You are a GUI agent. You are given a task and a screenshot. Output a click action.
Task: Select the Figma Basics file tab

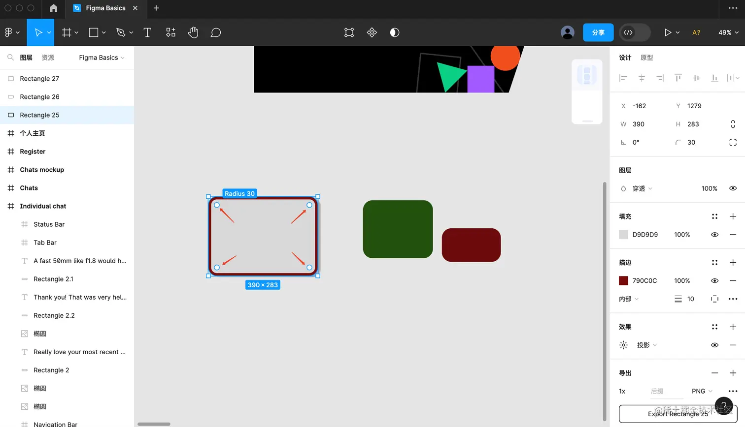(x=105, y=8)
